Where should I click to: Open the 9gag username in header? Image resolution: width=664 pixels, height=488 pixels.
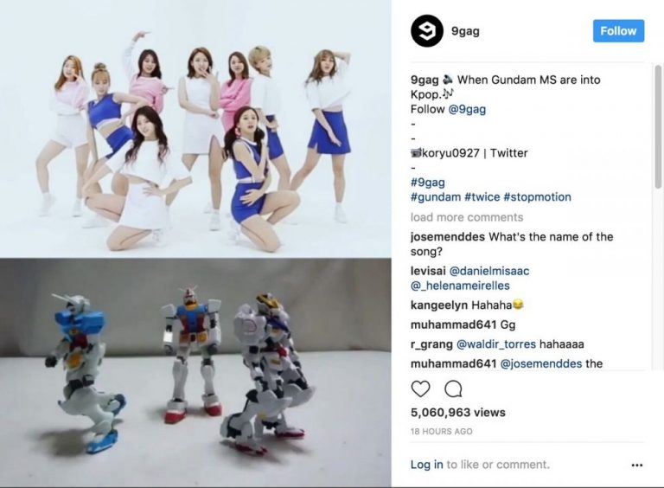tap(465, 31)
